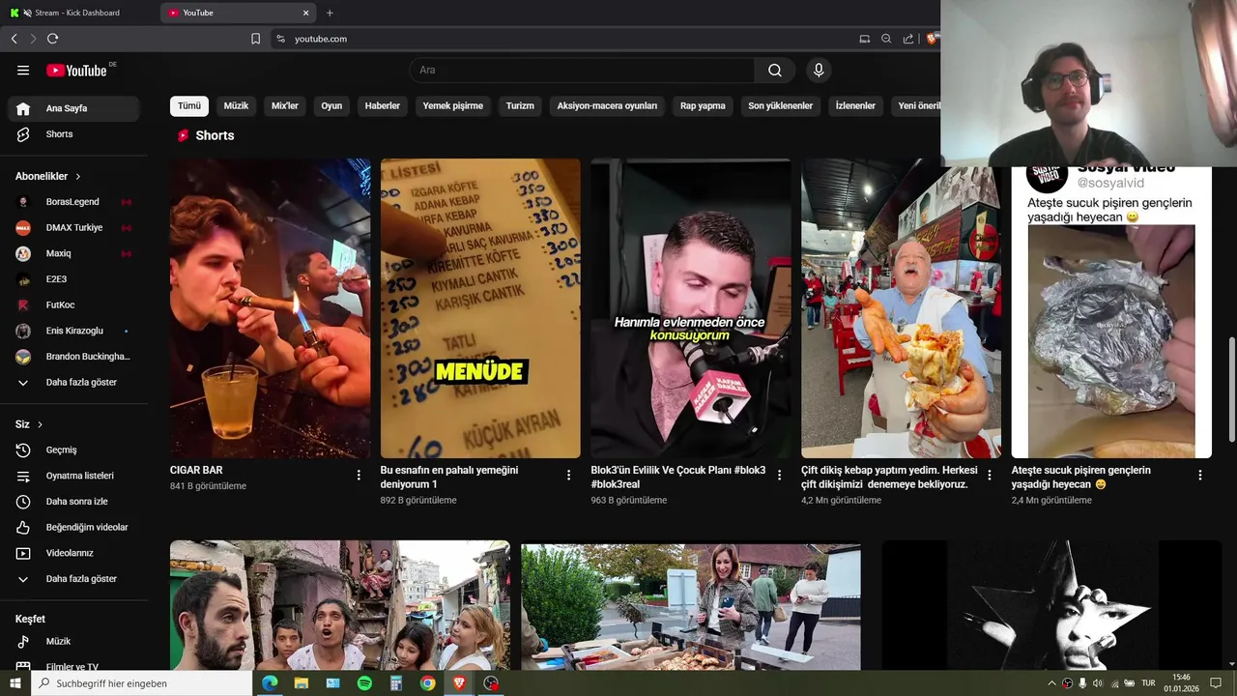Open options menu for 'Ateşte sucuk pişiren' short
This screenshot has width=1237, height=696.
[1200, 475]
